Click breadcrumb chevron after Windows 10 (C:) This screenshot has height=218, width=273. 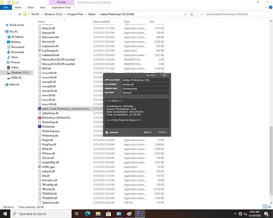point(65,14)
